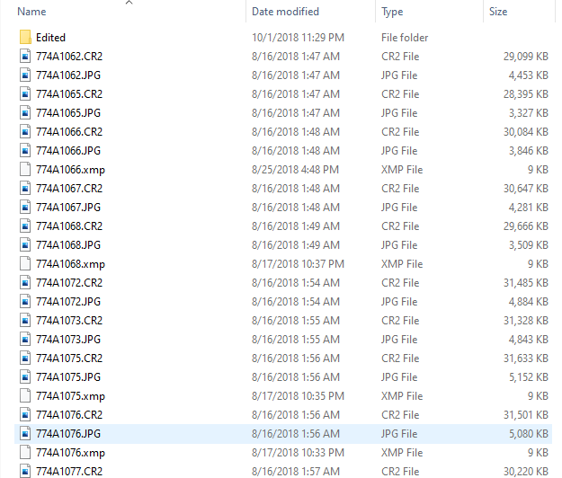Sort by Size column header
Screen dimensions: 562x478
point(498,12)
